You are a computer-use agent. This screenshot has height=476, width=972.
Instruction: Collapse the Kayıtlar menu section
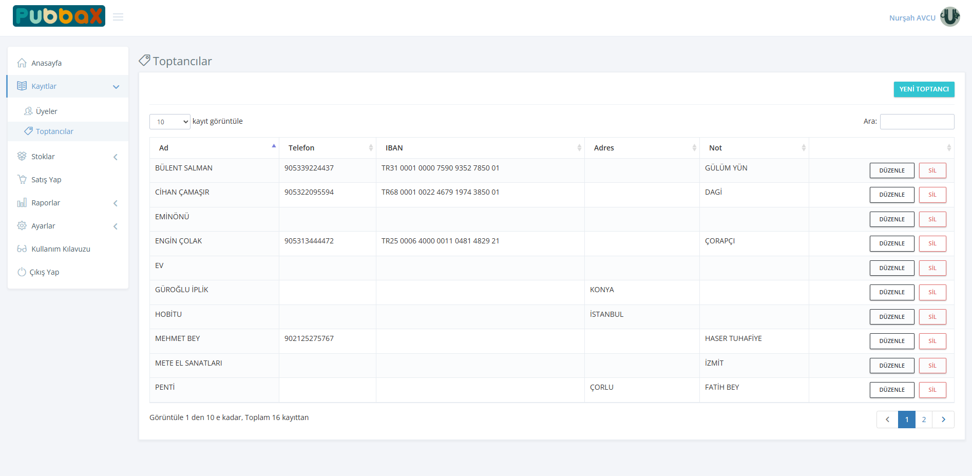(x=116, y=87)
